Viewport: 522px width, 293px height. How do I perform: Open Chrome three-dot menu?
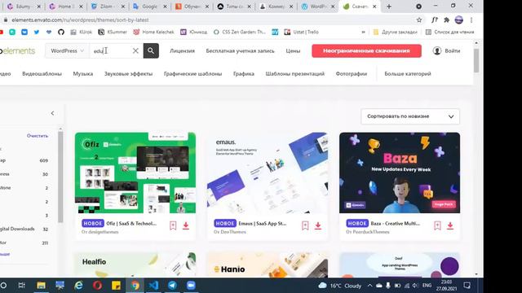pos(471,20)
